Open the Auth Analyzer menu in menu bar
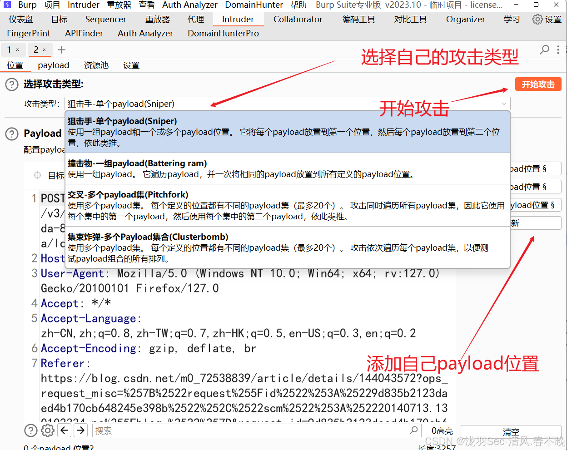 click(x=190, y=5)
